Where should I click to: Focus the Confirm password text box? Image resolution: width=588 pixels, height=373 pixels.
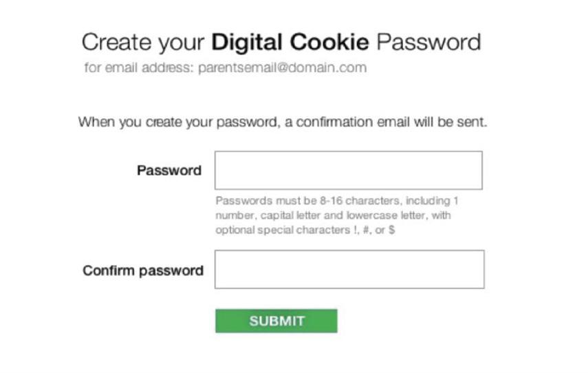349,269
